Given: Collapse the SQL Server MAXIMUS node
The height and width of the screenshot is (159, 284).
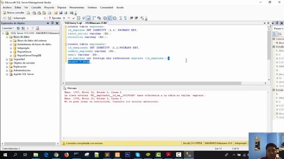Looking at the screenshot, I should pyautogui.click(x=3, y=33).
